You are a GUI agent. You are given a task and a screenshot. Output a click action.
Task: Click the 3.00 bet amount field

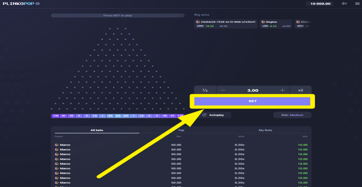(253, 90)
